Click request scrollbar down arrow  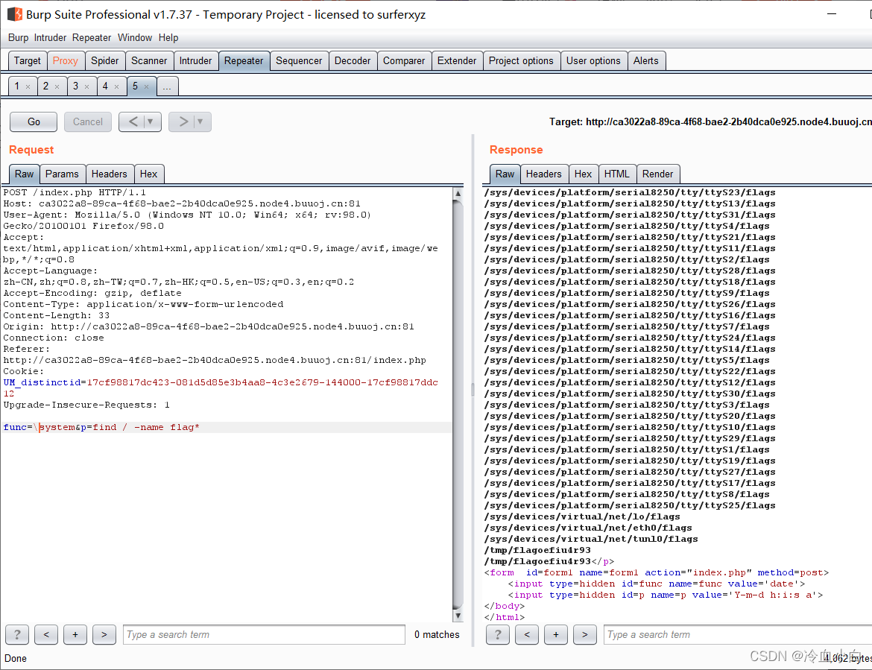(x=458, y=616)
